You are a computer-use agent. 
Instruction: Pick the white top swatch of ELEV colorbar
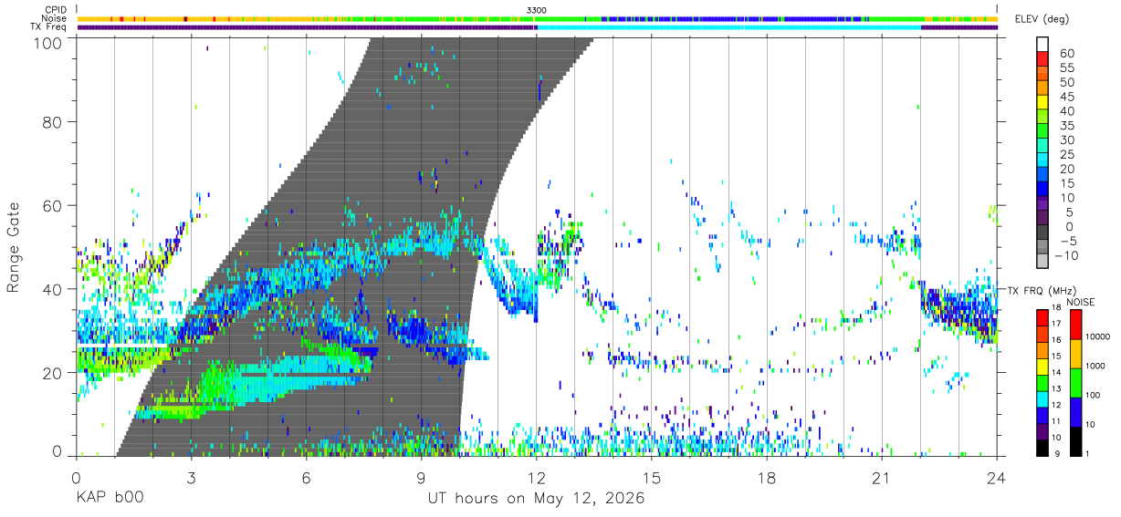(x=1043, y=45)
